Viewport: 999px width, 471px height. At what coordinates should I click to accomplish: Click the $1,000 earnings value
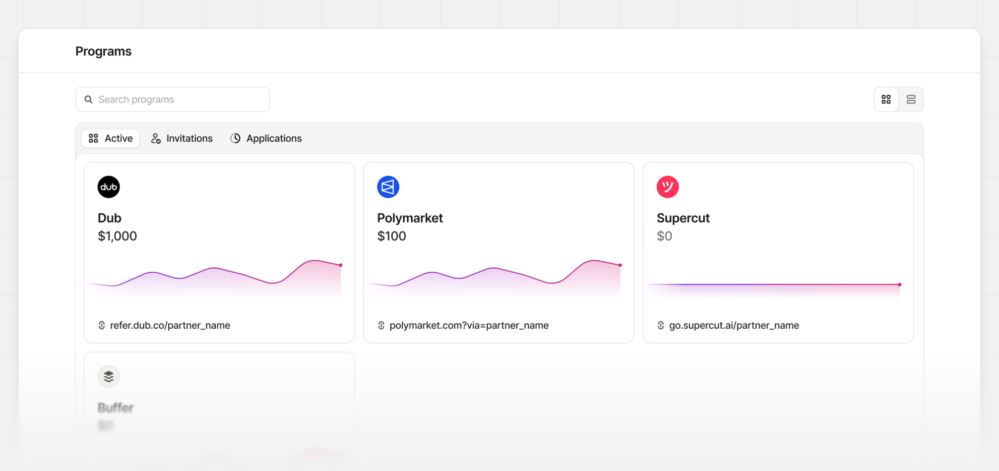pyautogui.click(x=117, y=236)
